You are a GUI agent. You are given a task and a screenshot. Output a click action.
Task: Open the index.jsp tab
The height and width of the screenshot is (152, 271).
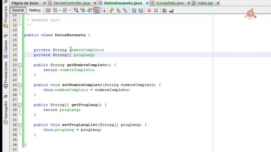[205, 3]
